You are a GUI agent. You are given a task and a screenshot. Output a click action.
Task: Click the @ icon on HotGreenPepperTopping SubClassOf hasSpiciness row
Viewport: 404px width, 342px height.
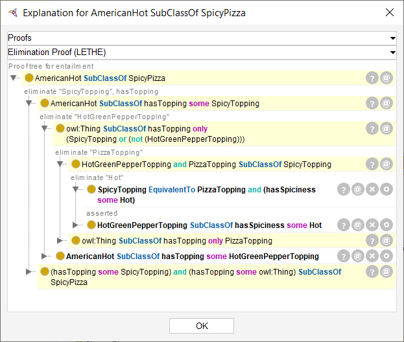(x=357, y=225)
